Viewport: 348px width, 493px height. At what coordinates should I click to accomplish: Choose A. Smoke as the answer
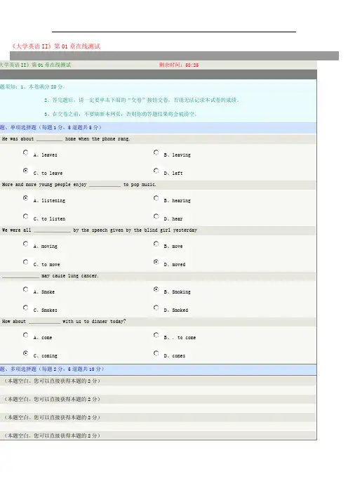point(26,289)
